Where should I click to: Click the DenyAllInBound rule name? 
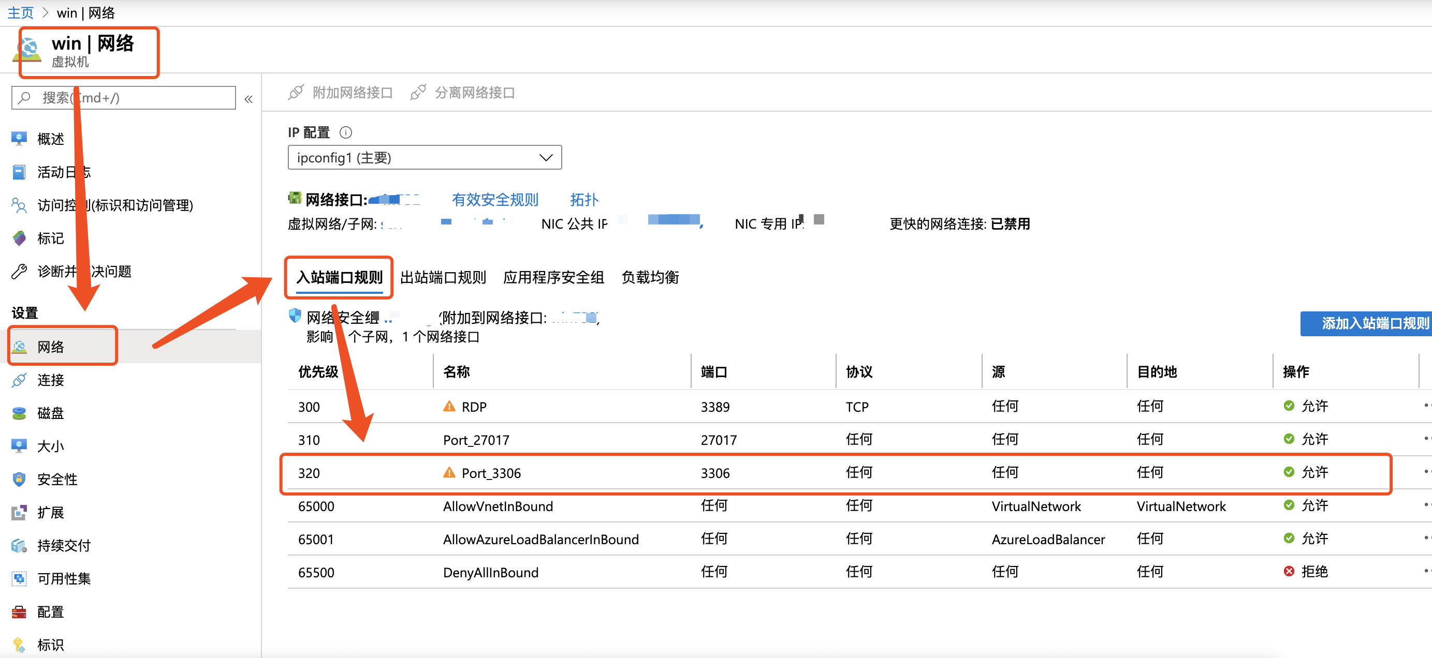pos(490,572)
